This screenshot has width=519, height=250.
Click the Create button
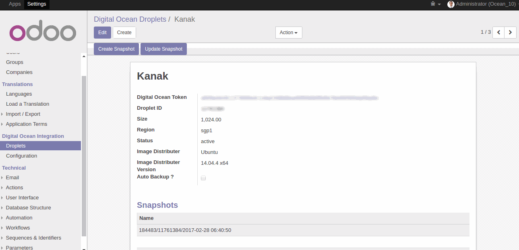point(124,33)
